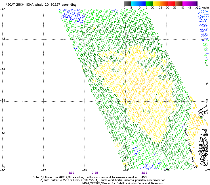Viewport: 210px width, 185px height.
Task: Click the 'NOAA/NESDIS/Center for Satellite Applications and Research' credit
Action: (123, 183)
